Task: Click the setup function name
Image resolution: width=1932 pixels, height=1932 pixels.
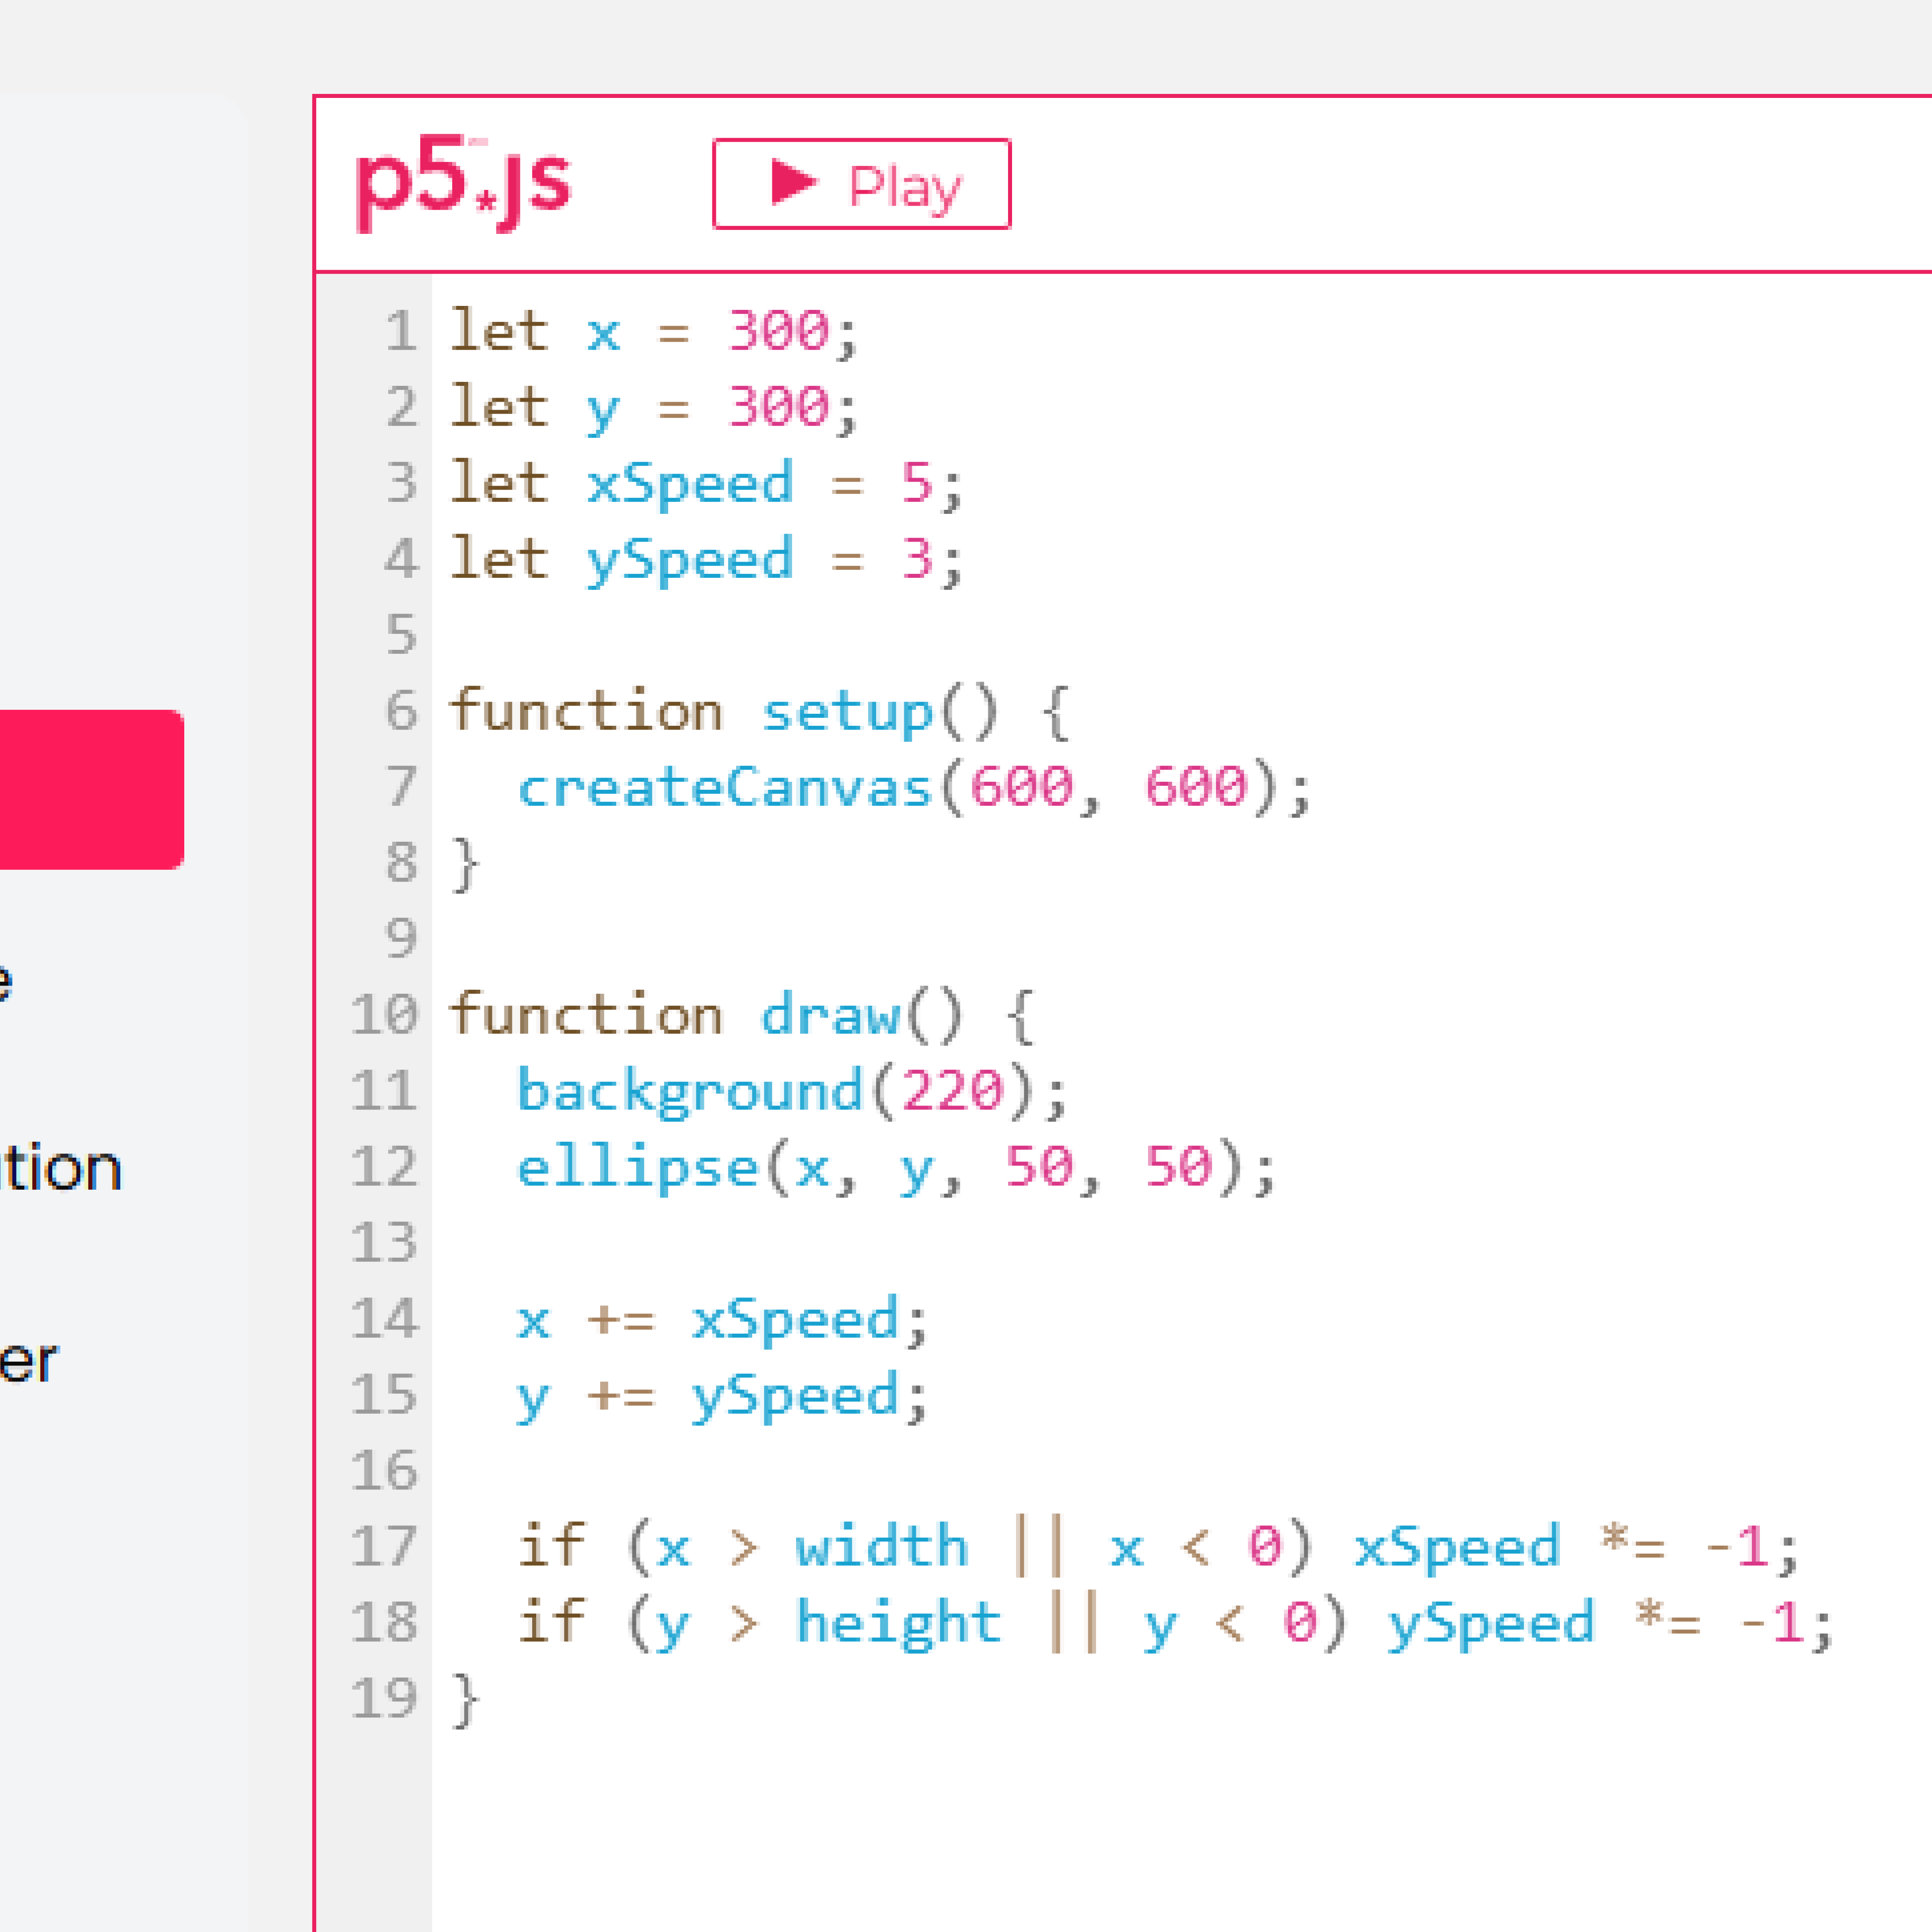Action: click(x=846, y=712)
